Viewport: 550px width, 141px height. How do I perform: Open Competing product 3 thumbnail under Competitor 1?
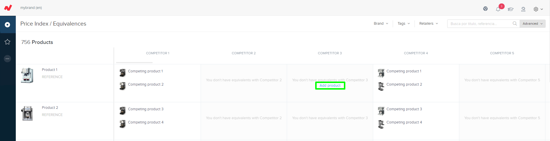(x=123, y=111)
